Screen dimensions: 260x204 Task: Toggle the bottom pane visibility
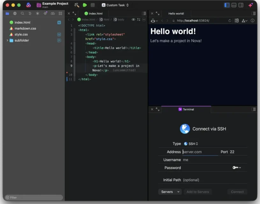[x=234, y=5]
